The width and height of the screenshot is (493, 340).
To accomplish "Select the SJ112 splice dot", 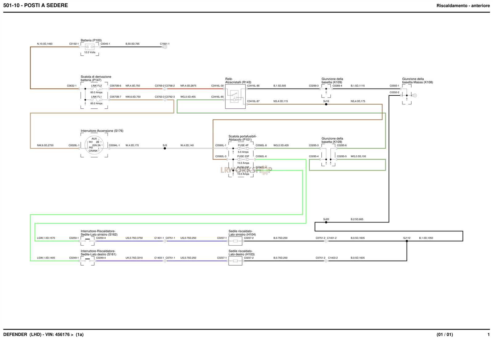I will [407, 241].
